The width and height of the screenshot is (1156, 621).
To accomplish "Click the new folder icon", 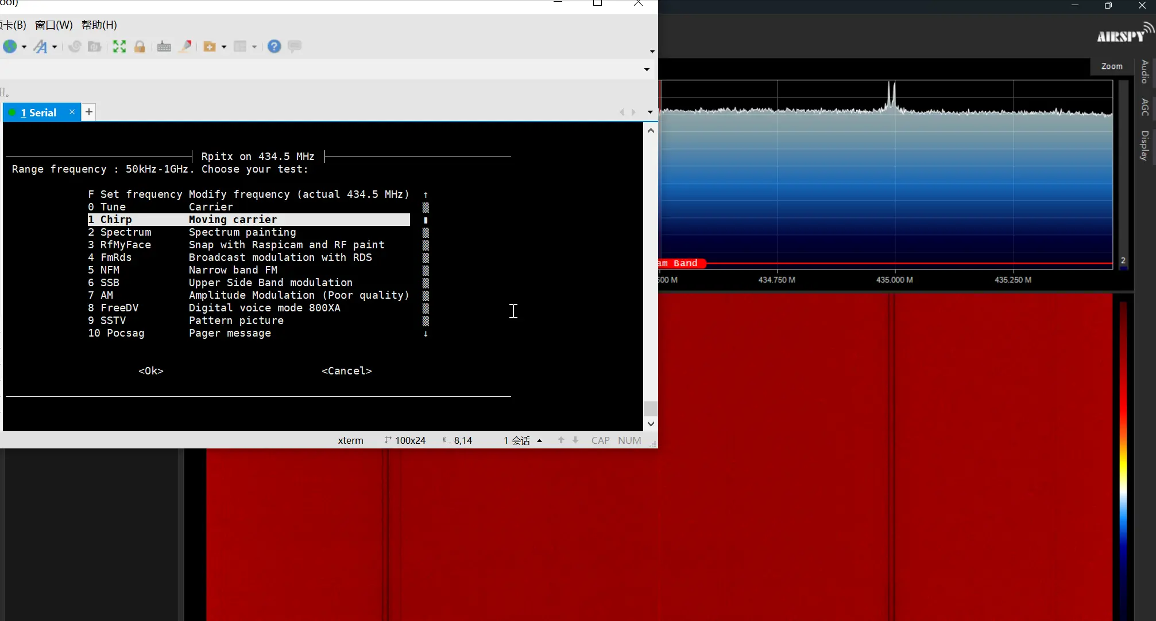I will [209, 46].
